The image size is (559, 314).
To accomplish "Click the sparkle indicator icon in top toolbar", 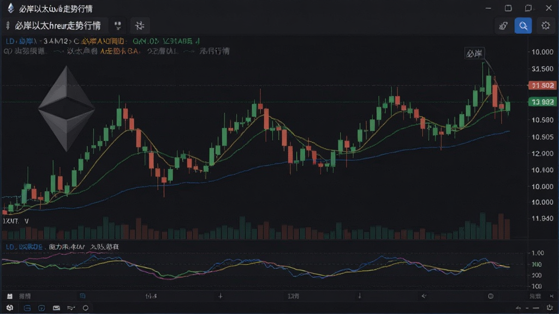I will pos(140,26).
